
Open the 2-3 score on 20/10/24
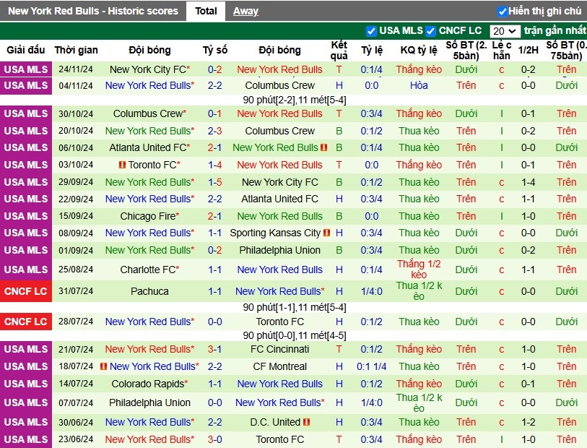(215, 131)
